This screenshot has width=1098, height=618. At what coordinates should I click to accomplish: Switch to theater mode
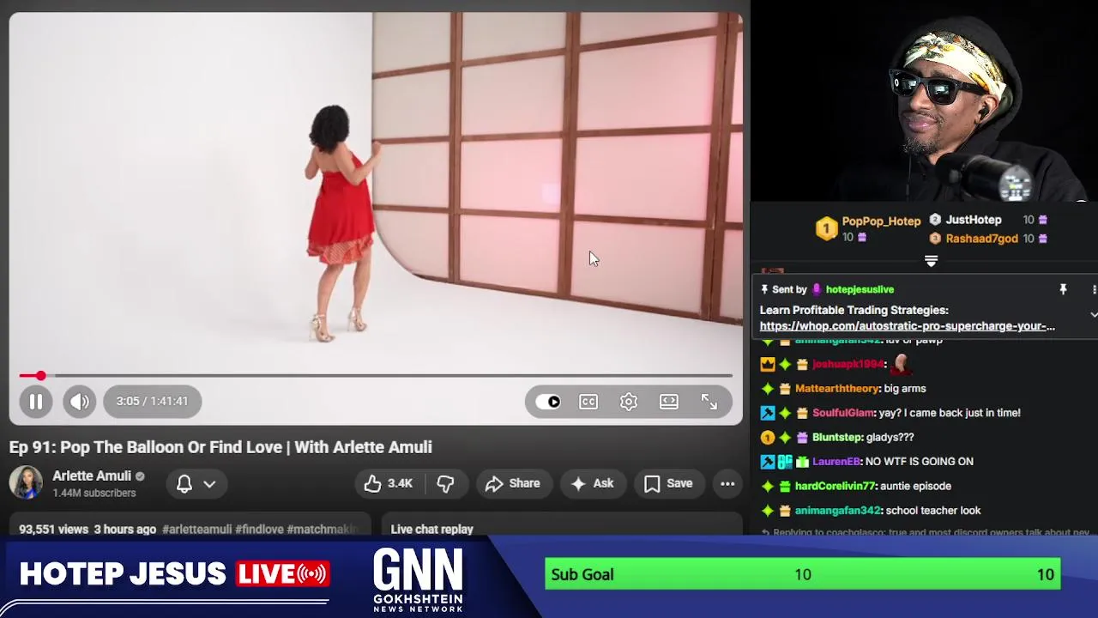point(669,402)
